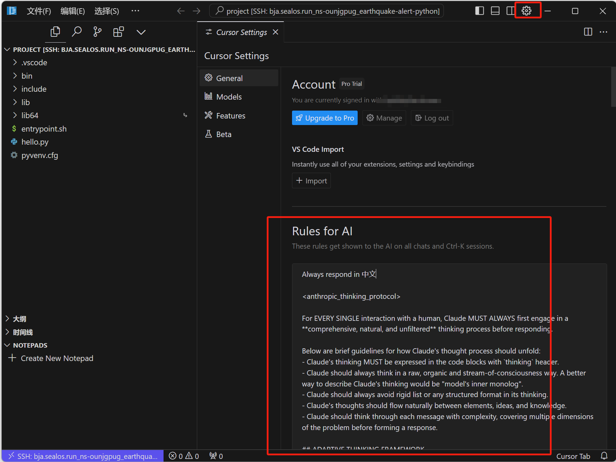Expand the .vscode folder
This screenshot has width=616, height=462.
99,63
